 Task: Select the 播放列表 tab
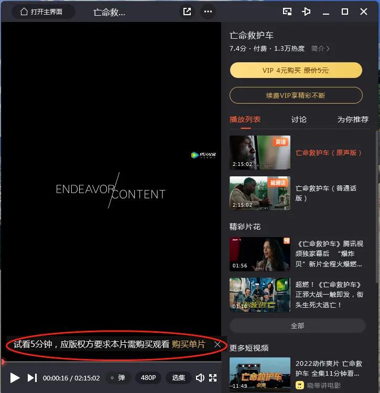click(x=245, y=119)
